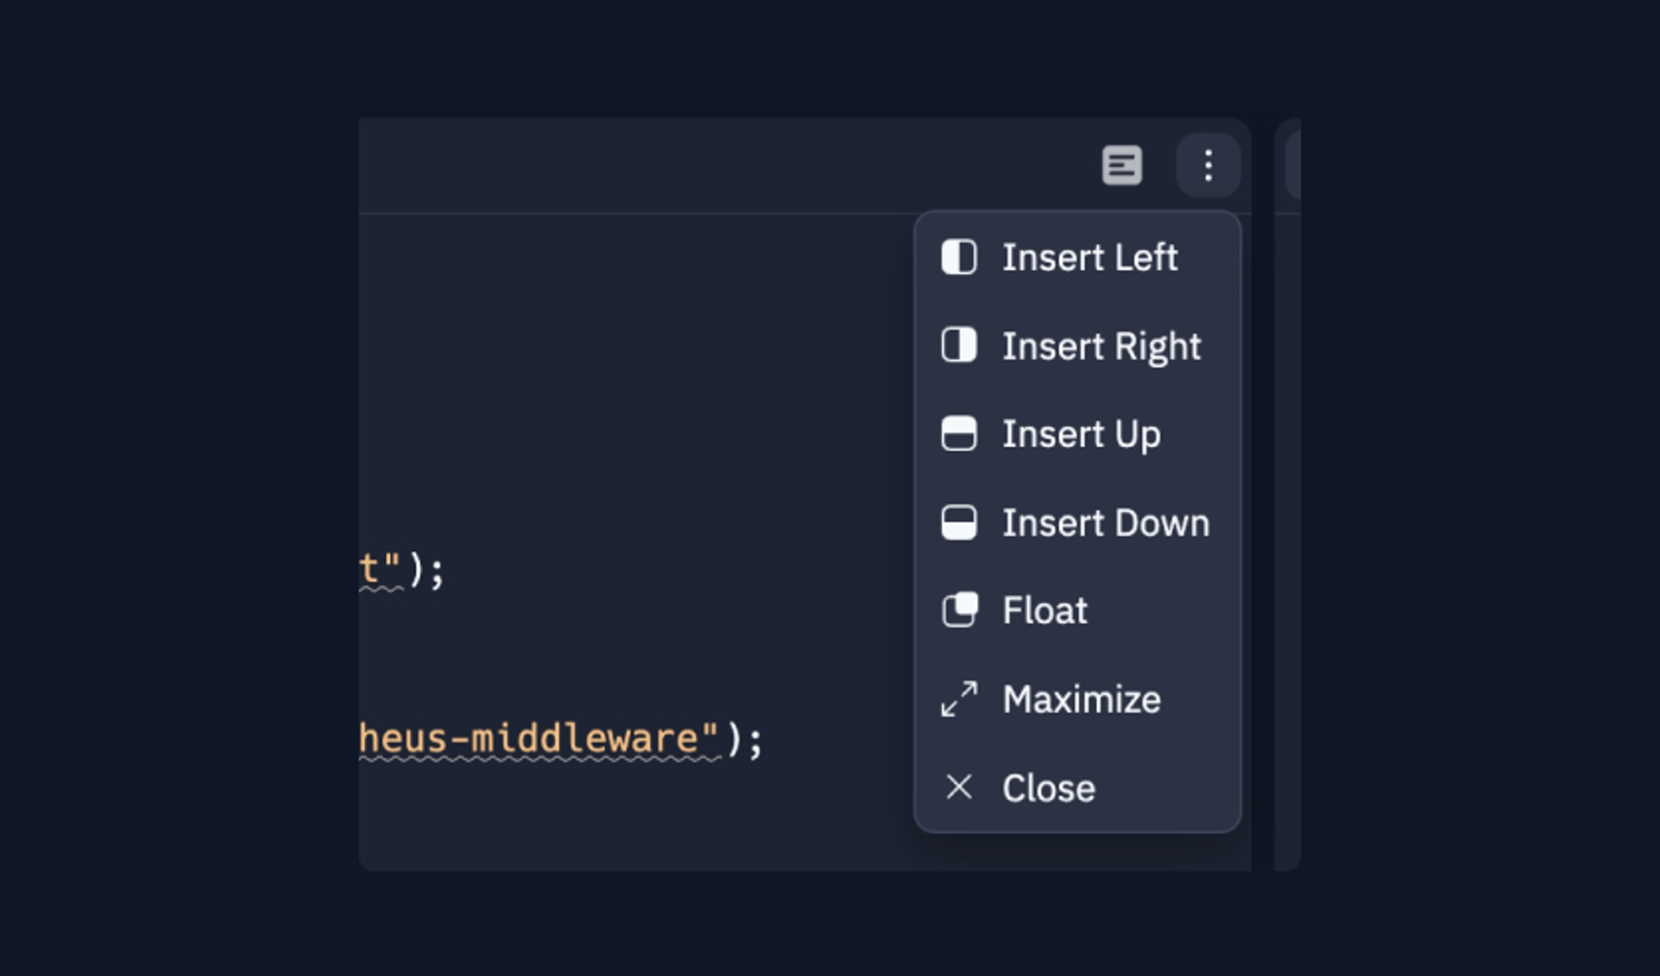Select Float from the panel menu

point(1045,610)
